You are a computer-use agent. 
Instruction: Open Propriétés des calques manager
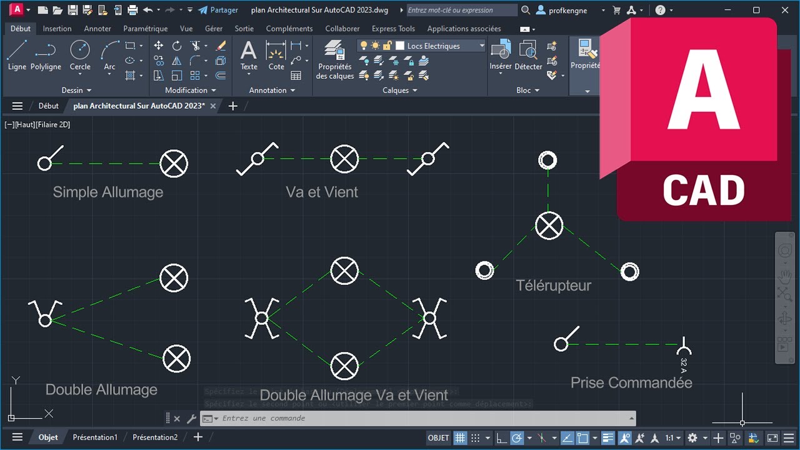point(335,60)
